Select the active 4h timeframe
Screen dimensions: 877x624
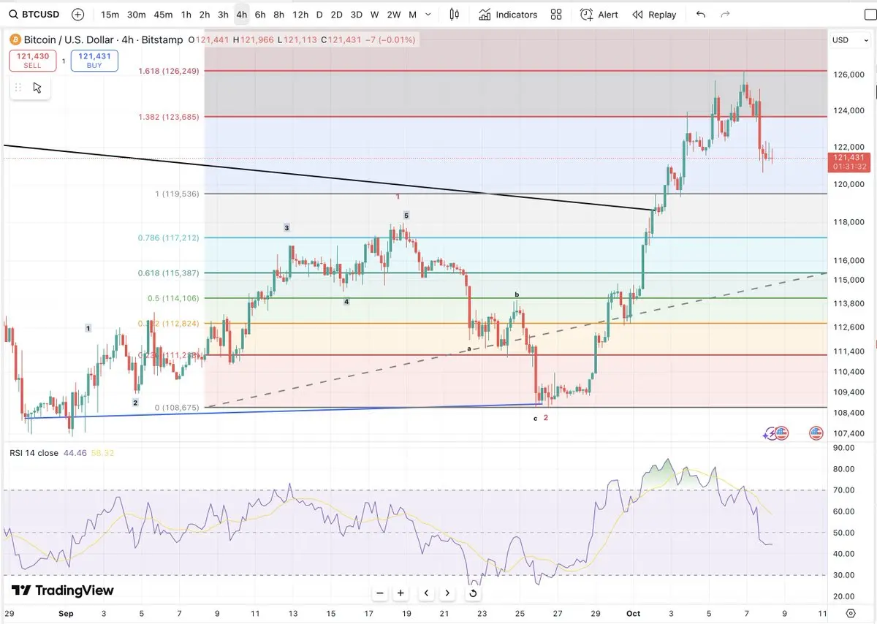241,15
